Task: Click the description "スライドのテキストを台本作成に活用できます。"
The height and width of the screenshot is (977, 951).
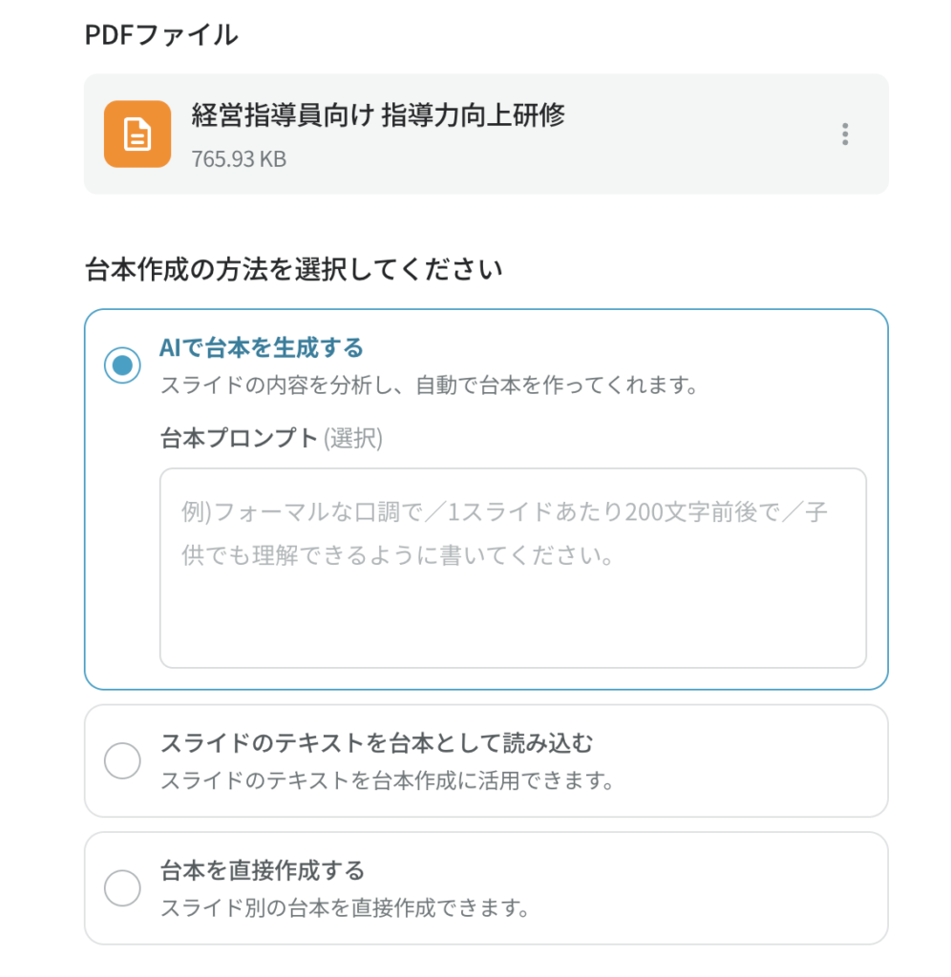Action: (x=386, y=781)
